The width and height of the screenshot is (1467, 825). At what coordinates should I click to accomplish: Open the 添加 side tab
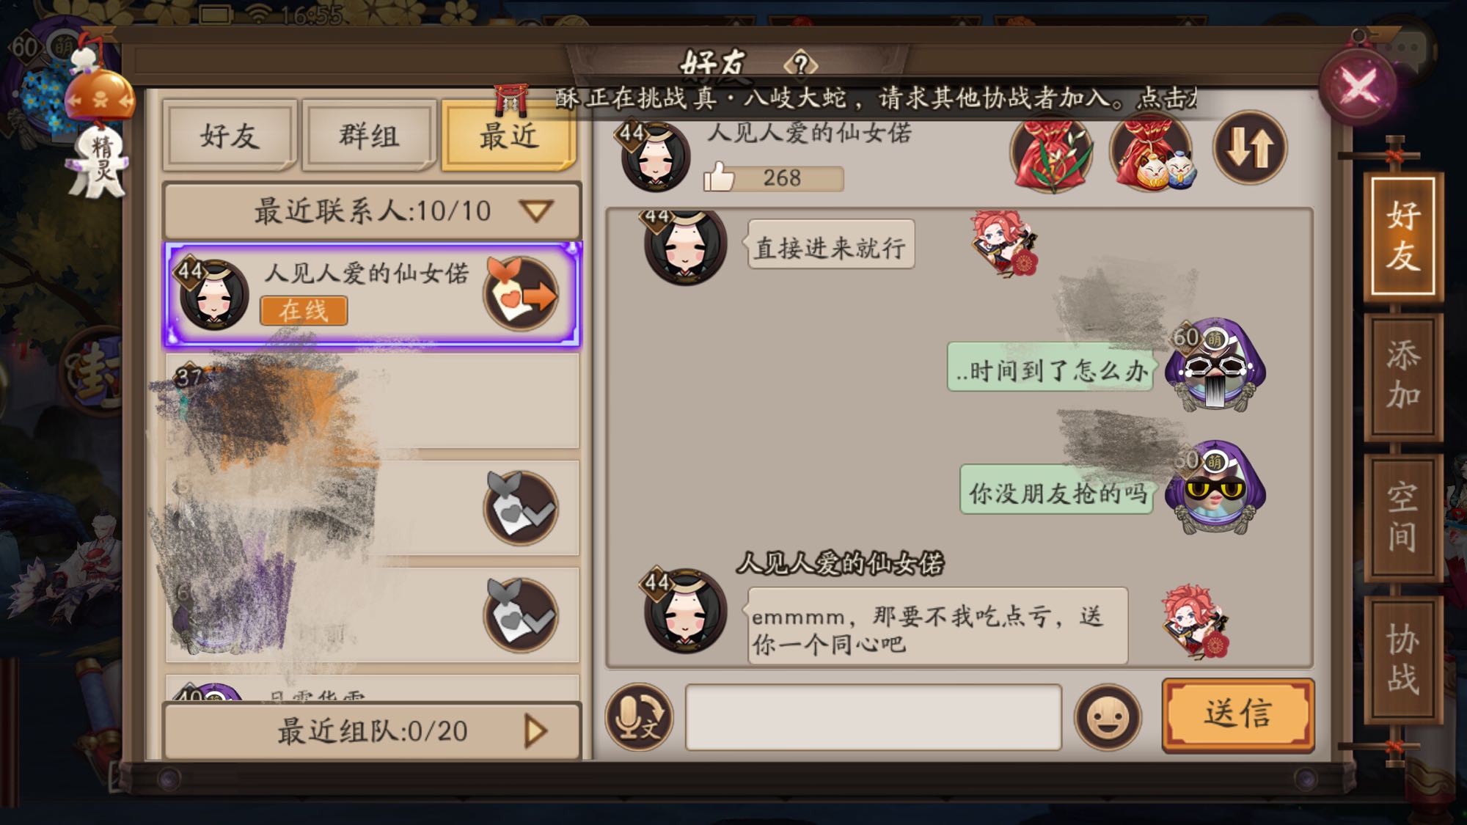coord(1402,375)
